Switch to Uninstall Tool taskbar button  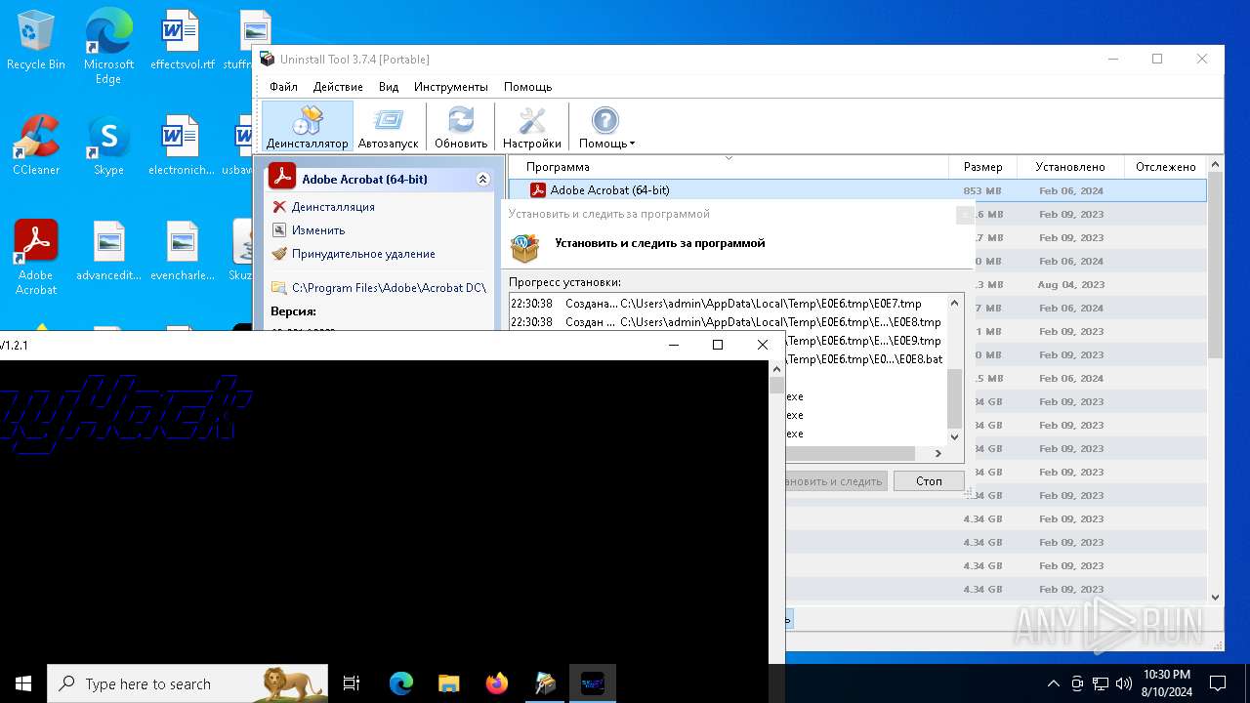(544, 683)
